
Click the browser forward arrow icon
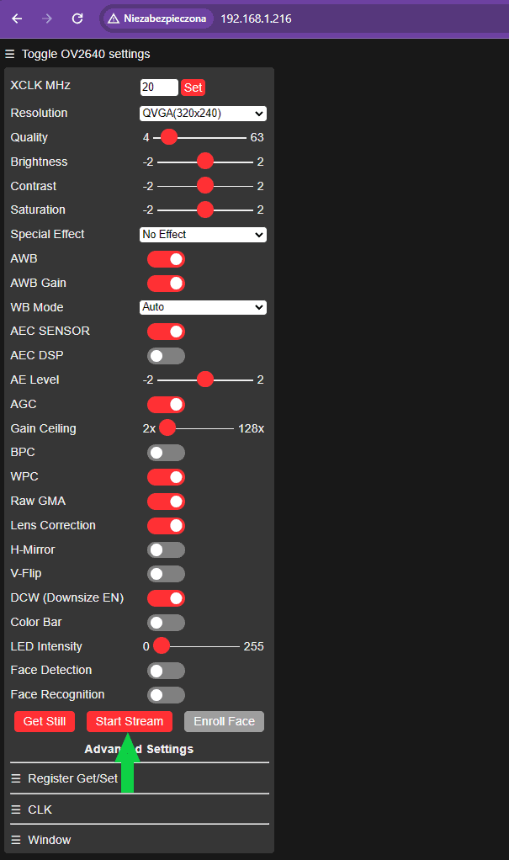click(x=47, y=18)
